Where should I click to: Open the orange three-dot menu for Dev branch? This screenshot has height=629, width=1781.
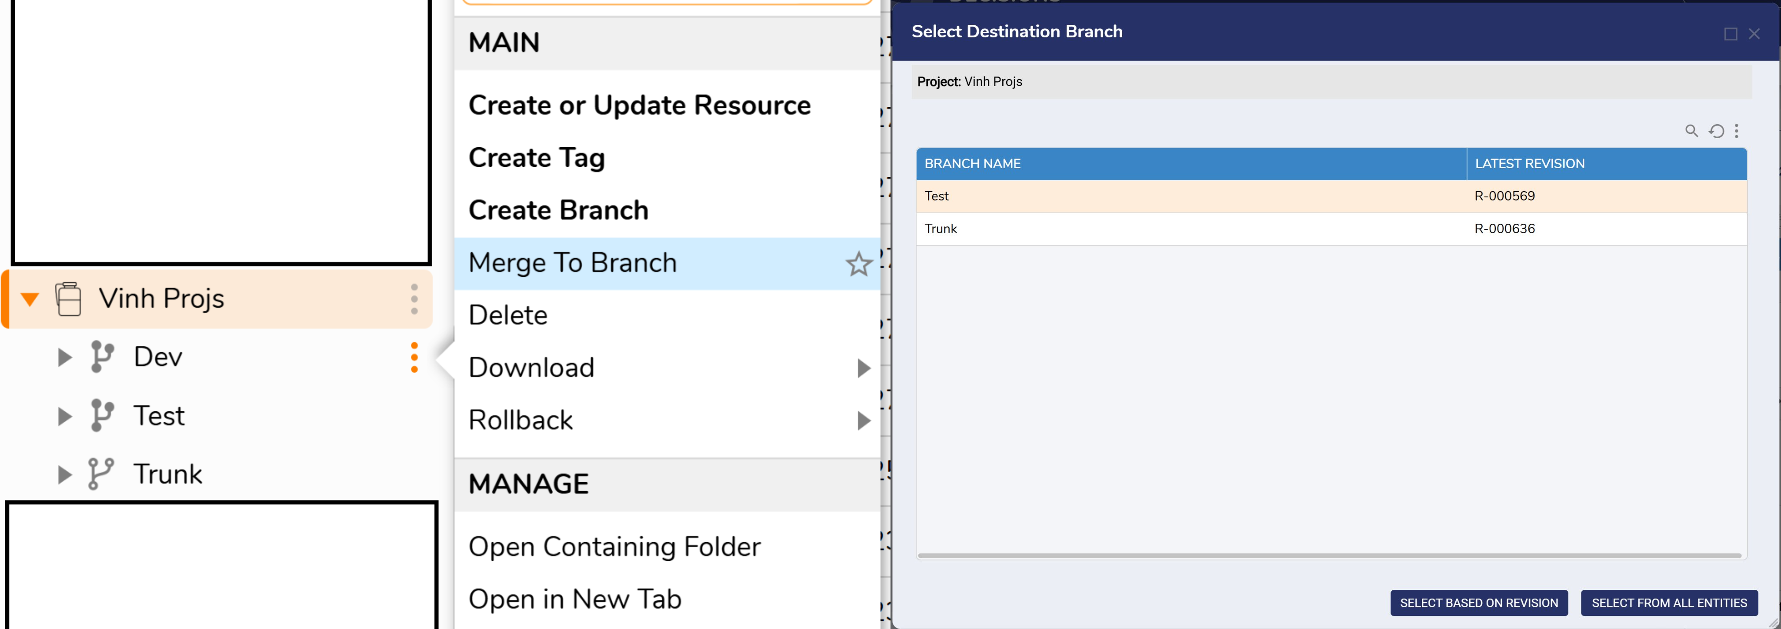click(x=414, y=358)
